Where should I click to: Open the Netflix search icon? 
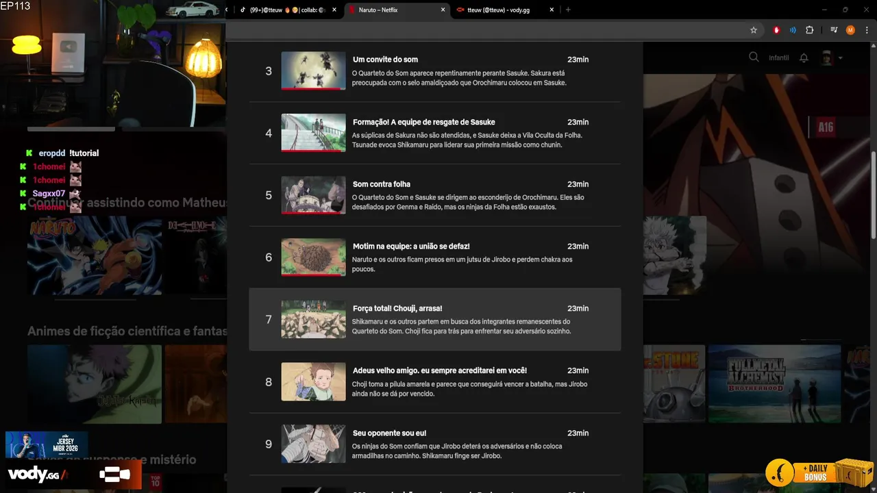754,58
